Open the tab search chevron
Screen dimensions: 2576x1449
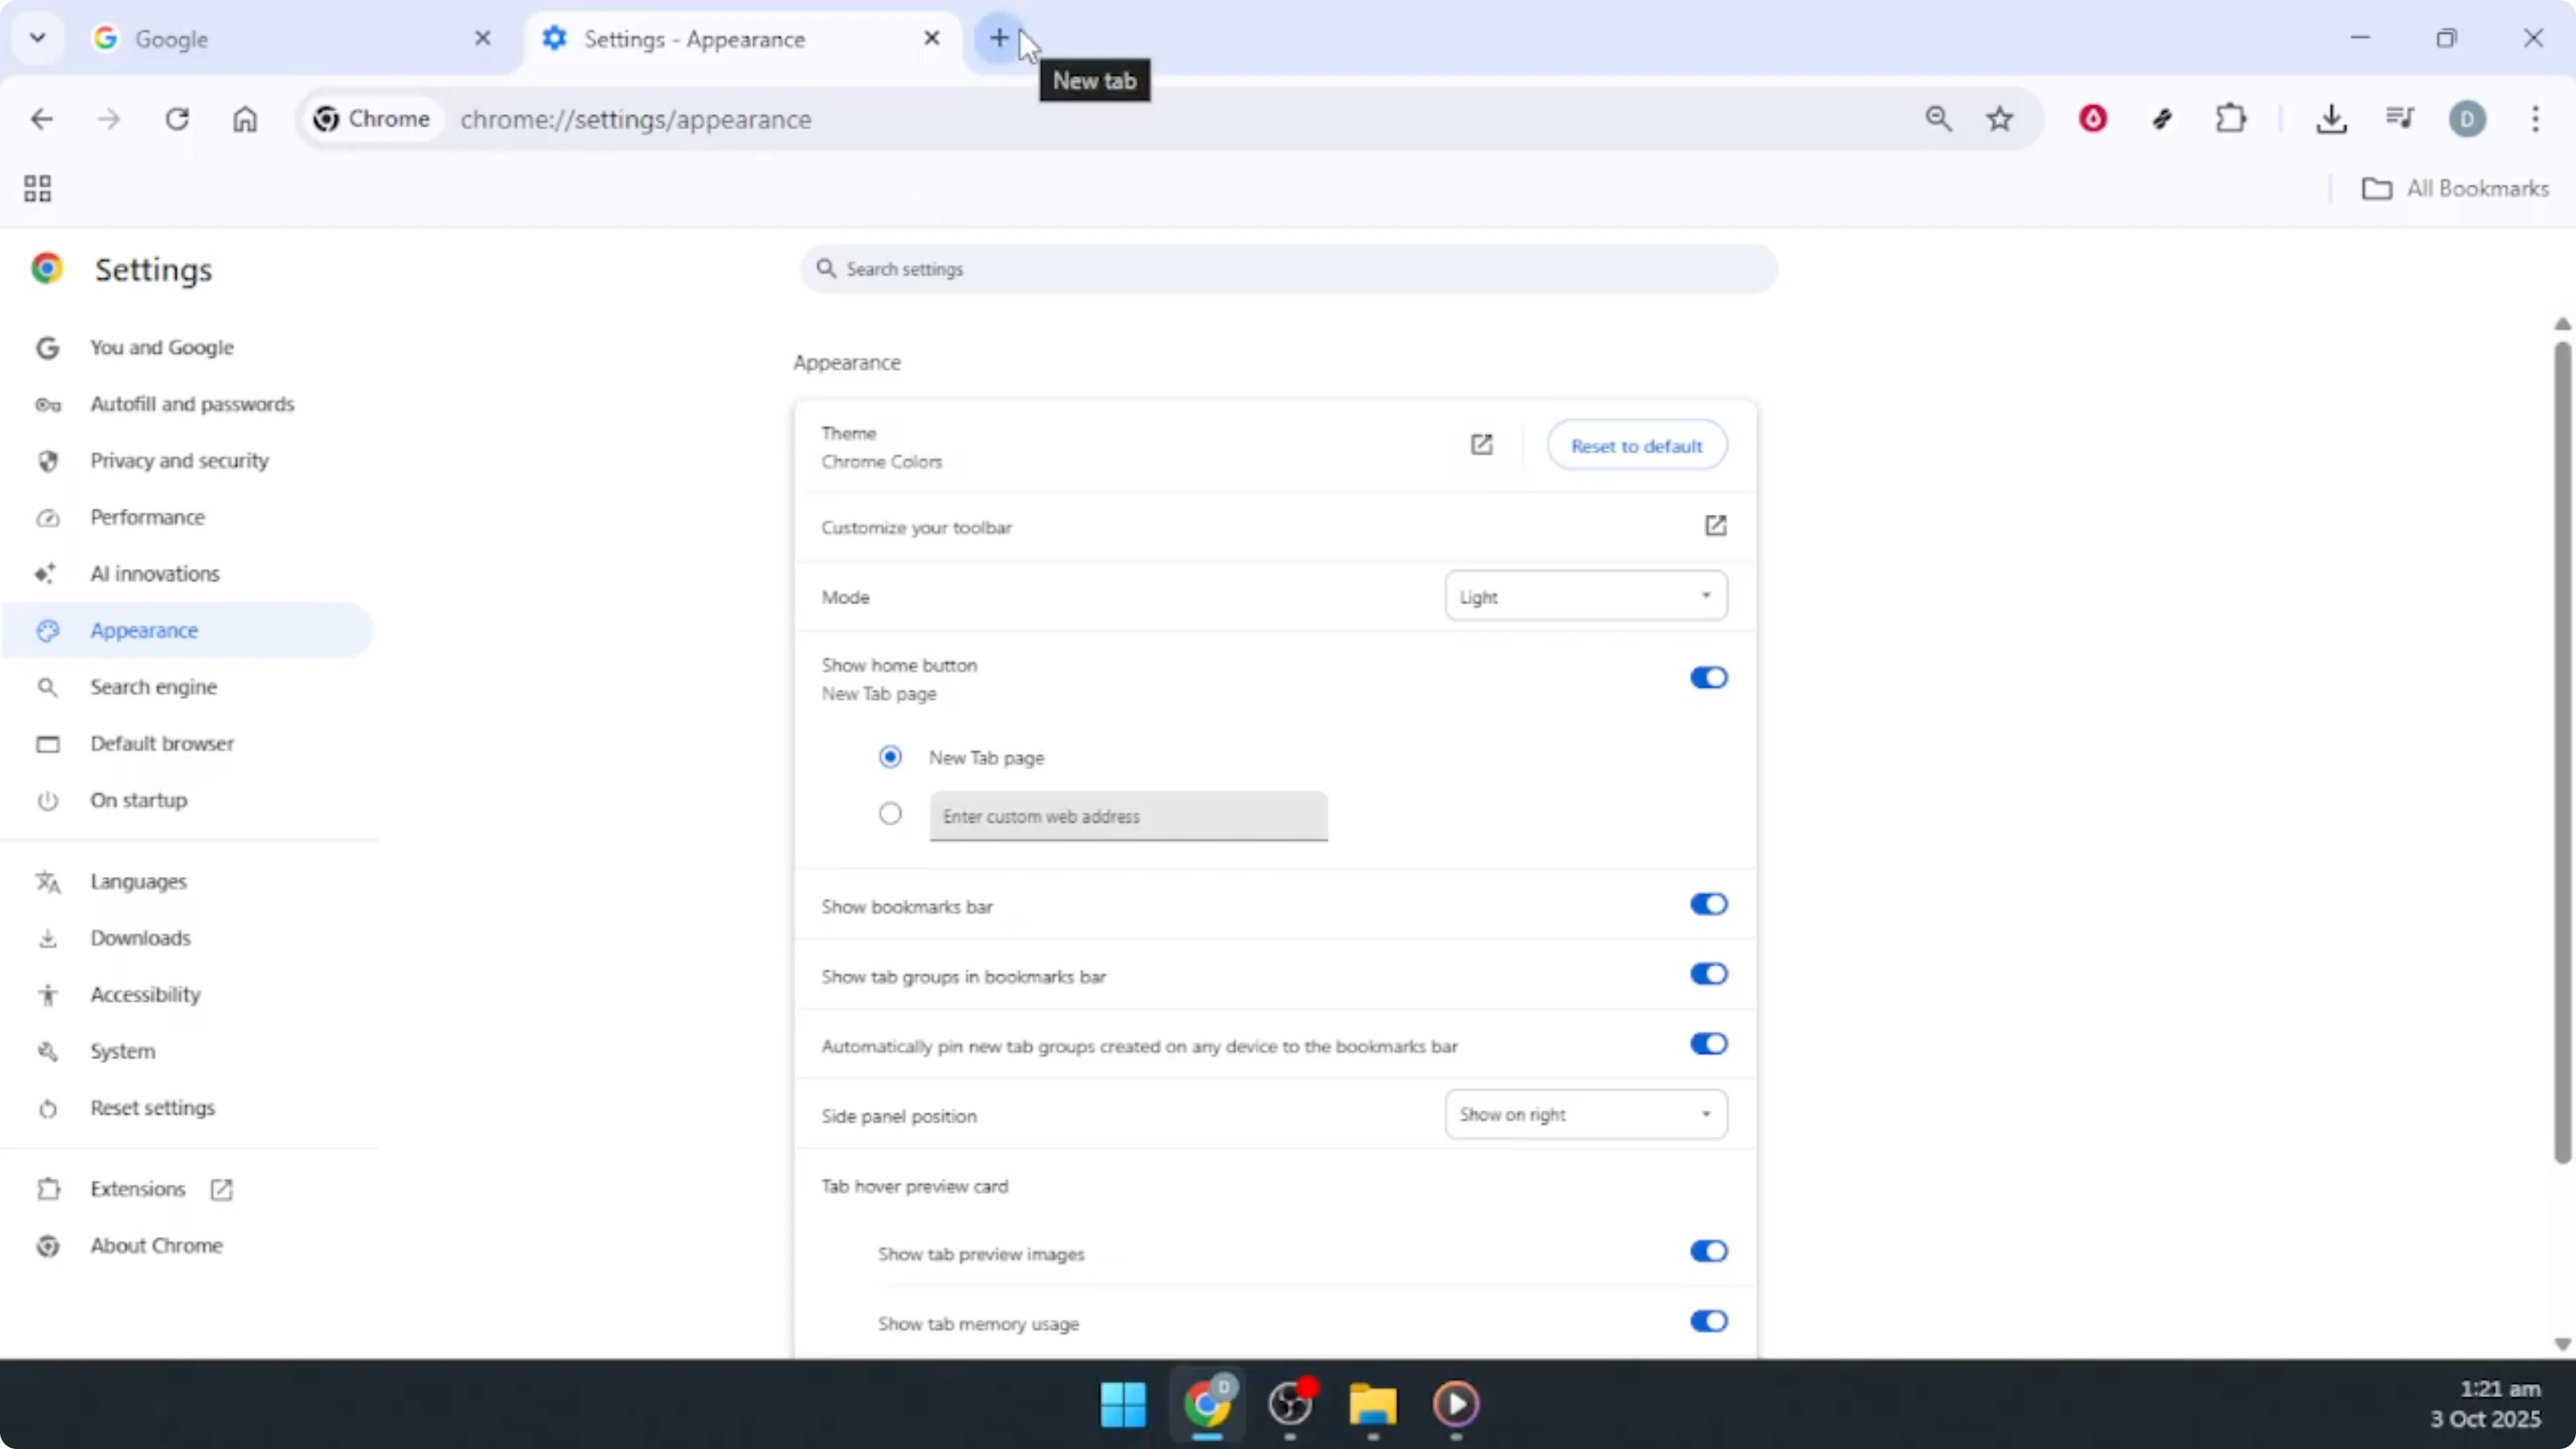[x=37, y=38]
